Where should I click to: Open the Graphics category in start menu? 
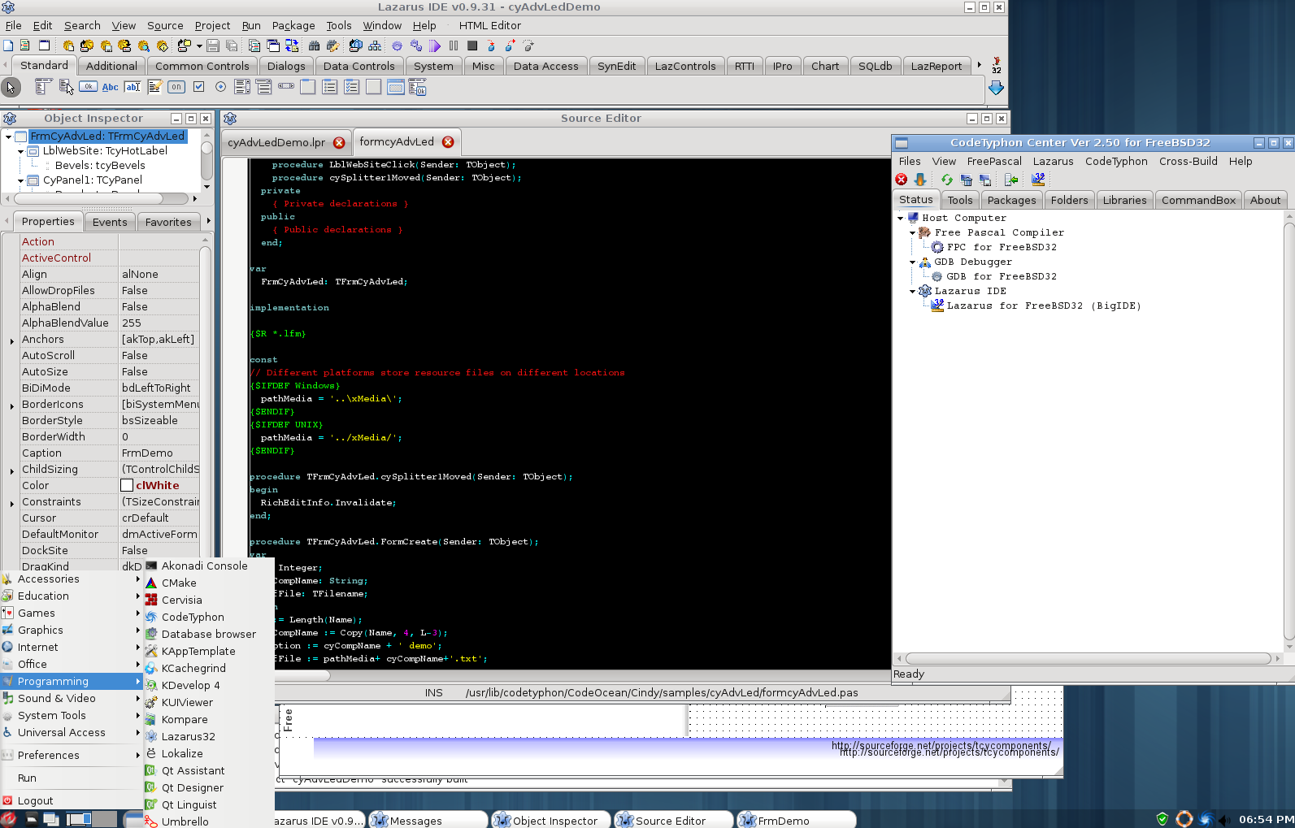click(x=71, y=630)
